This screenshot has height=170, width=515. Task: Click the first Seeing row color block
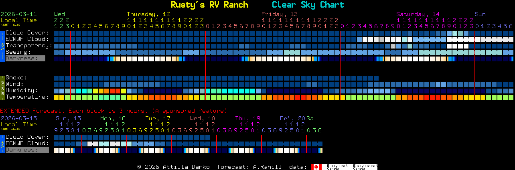[x=56, y=53]
